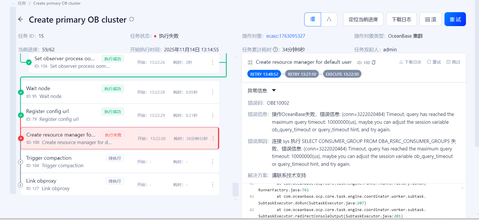Screen dimensions: 479x220
Task: Click the back arrow beside the title
Action: [x=20, y=19]
